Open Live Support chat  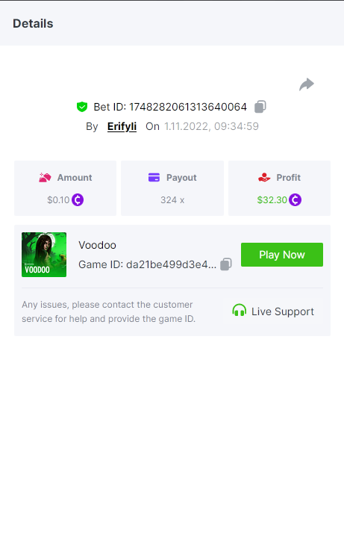[273, 311]
